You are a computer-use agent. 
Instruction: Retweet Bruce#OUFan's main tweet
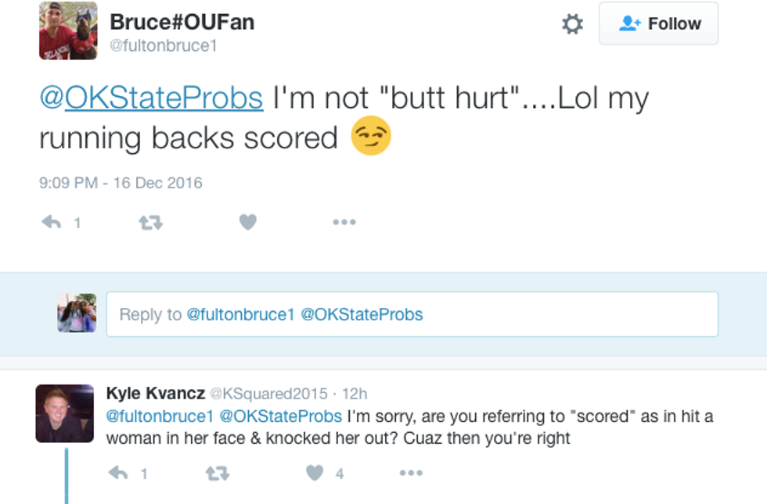tap(150, 223)
